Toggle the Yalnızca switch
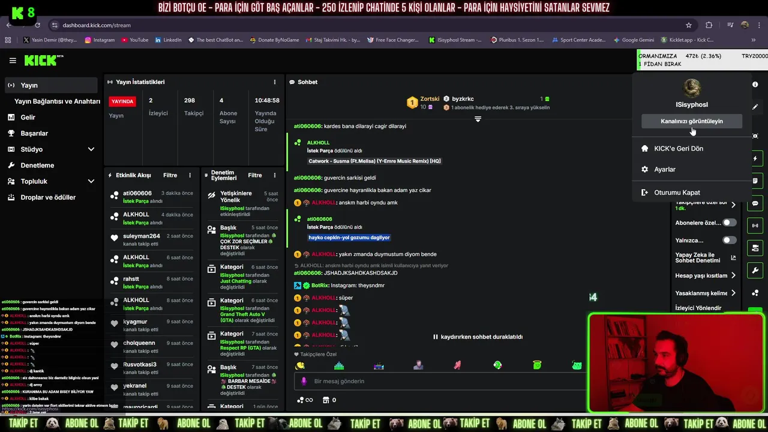Viewport: 768px width, 432px height. click(729, 240)
